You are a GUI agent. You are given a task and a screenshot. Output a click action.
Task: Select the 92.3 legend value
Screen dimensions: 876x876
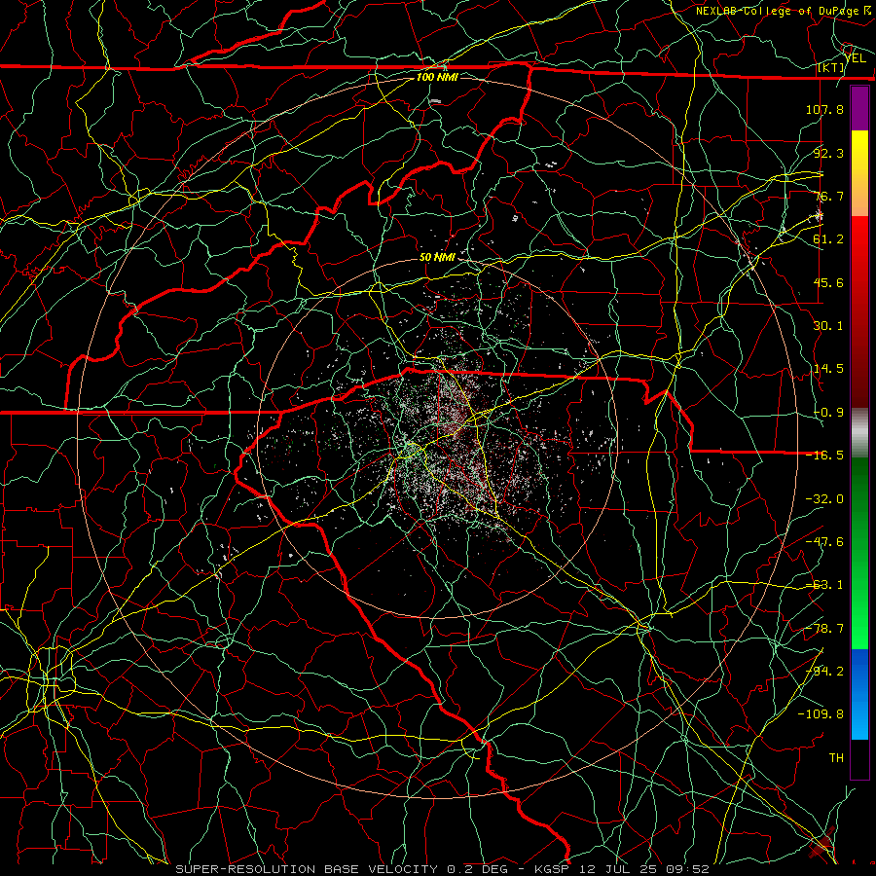tap(828, 153)
